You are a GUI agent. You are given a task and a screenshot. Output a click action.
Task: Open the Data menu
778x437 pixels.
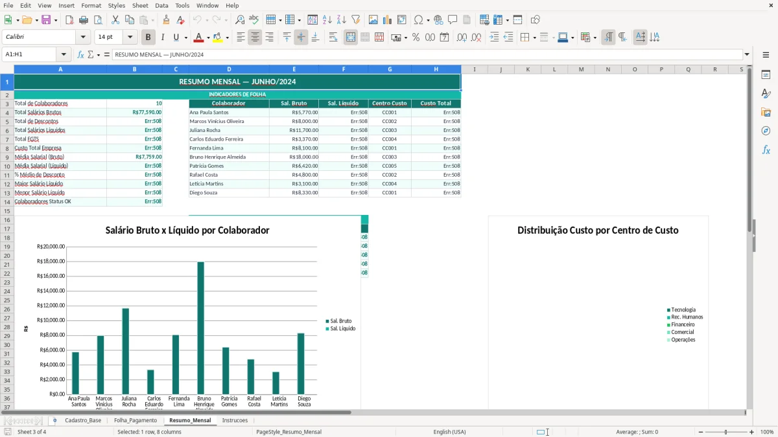pos(161,5)
